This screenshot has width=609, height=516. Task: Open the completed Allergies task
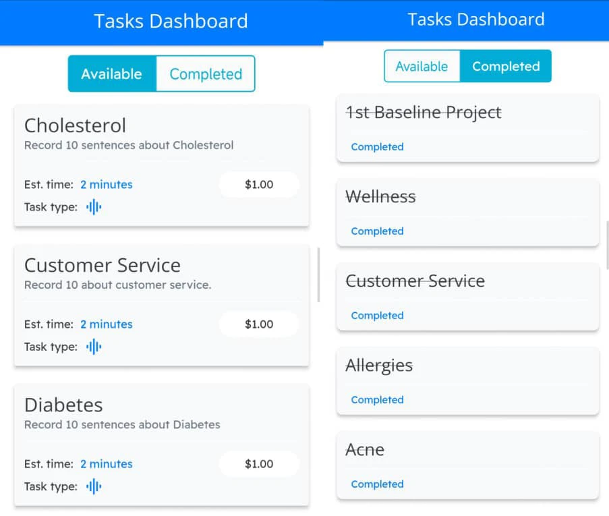pyautogui.click(x=379, y=366)
